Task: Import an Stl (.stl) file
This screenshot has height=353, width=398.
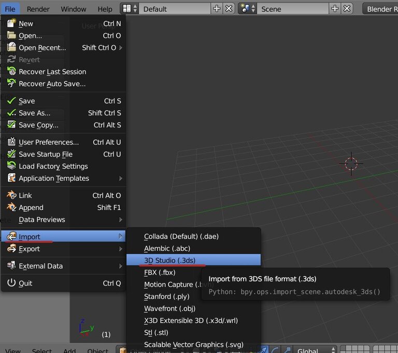Action: click(x=194, y=333)
